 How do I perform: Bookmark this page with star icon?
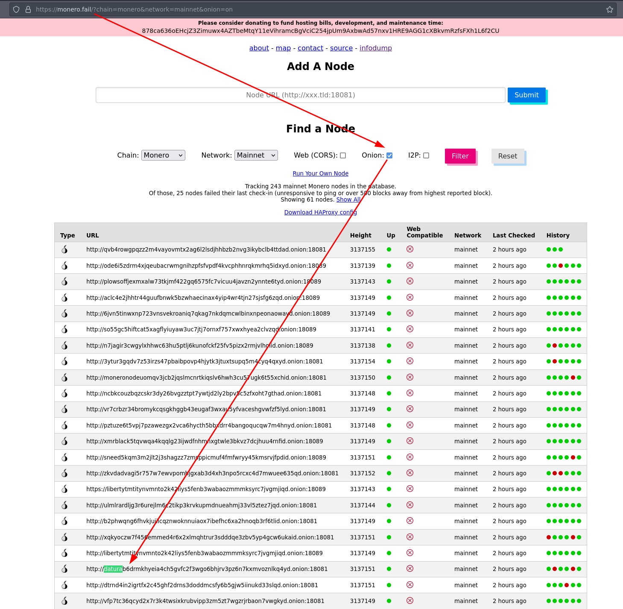tap(610, 9)
